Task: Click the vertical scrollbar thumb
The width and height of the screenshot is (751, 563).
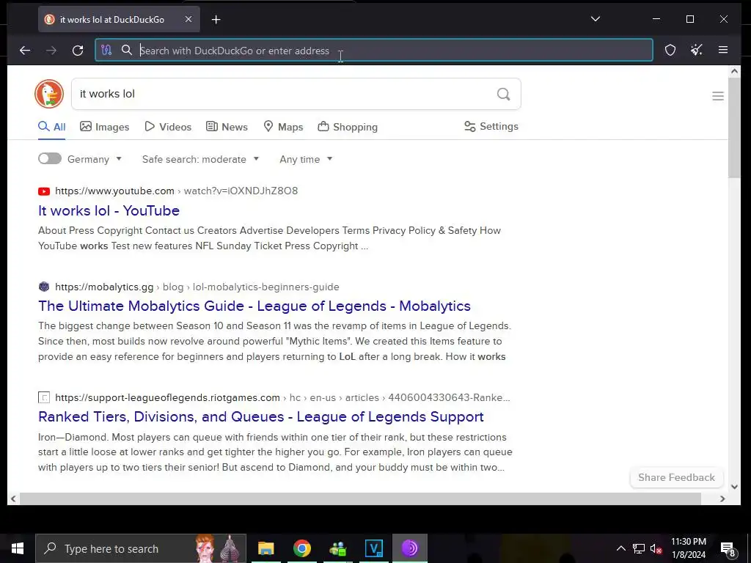Action: coord(734,128)
